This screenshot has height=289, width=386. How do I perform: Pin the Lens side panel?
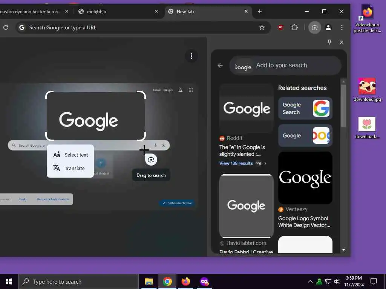tap(329, 42)
